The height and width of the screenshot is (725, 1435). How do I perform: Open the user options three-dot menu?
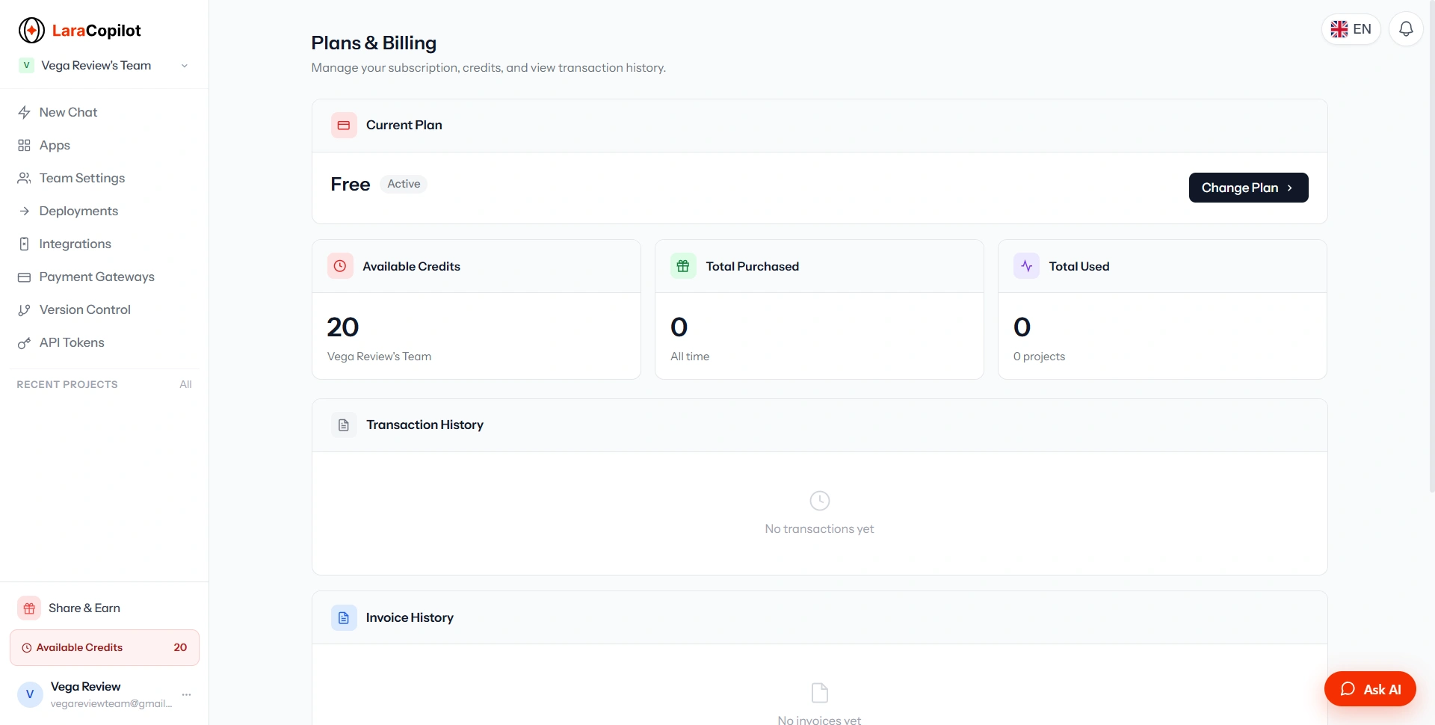(187, 694)
